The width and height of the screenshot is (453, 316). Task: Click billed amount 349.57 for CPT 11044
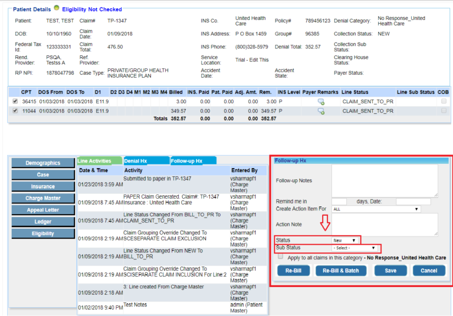[178, 111]
